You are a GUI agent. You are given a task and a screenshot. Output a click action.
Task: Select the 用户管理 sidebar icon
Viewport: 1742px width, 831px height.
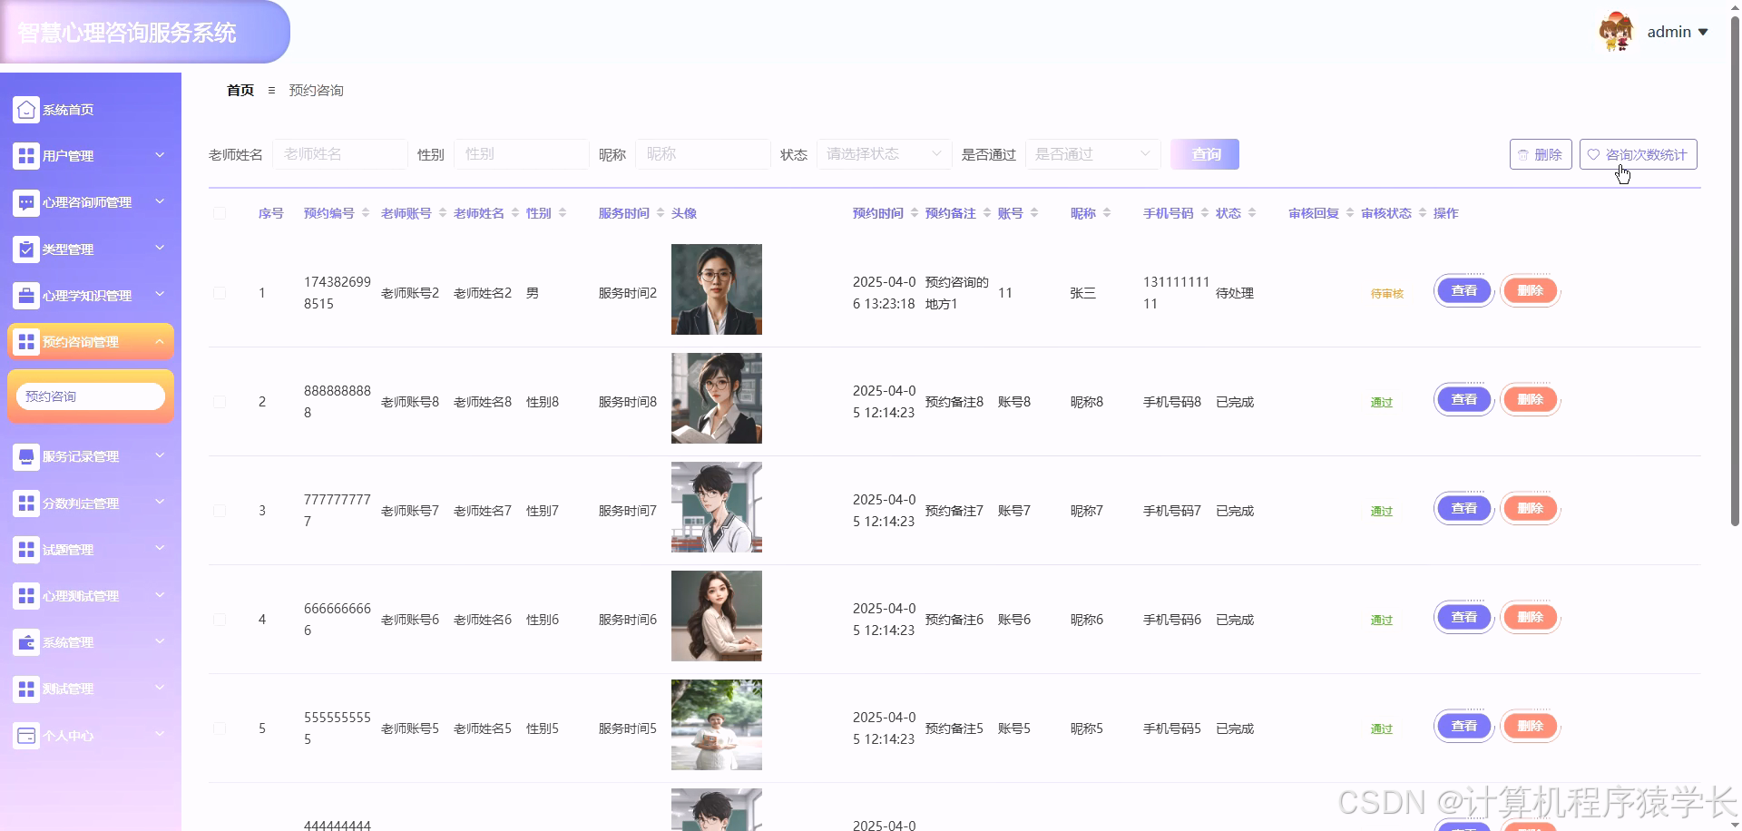pos(25,155)
